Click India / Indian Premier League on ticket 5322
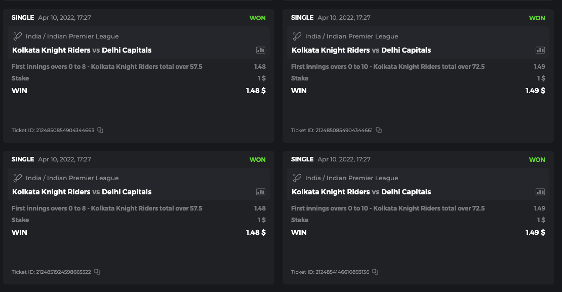The height and width of the screenshot is (292, 562). pos(72,178)
